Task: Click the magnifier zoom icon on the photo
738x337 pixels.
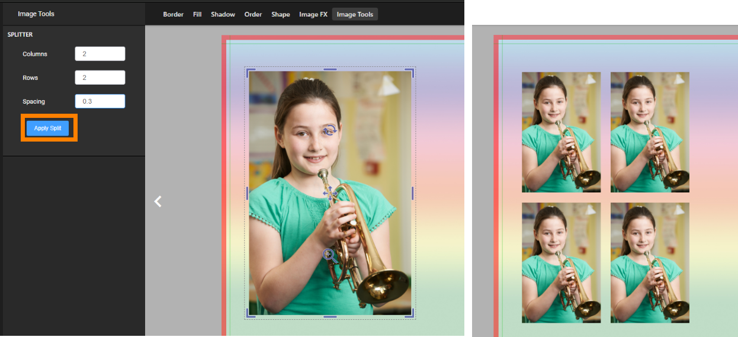Action: coord(331,255)
